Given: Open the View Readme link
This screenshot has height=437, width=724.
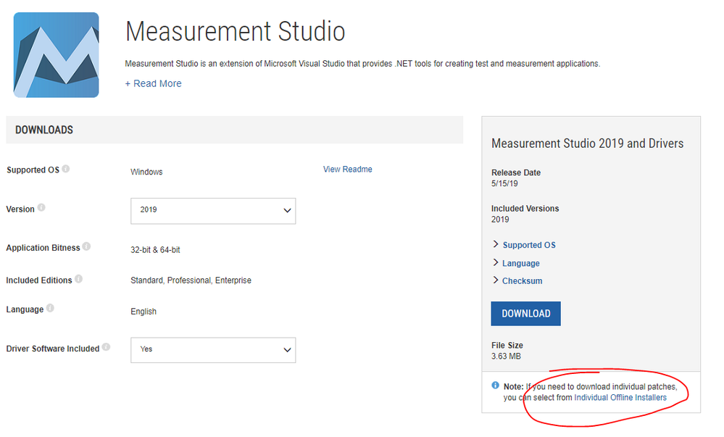Looking at the screenshot, I should click(x=348, y=169).
